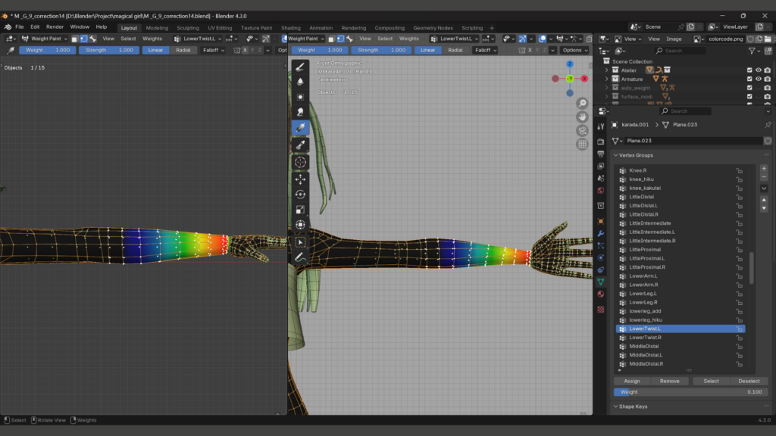This screenshot has height=436, width=776.
Task: Expand the Atelier collection tree
Action: [606, 70]
